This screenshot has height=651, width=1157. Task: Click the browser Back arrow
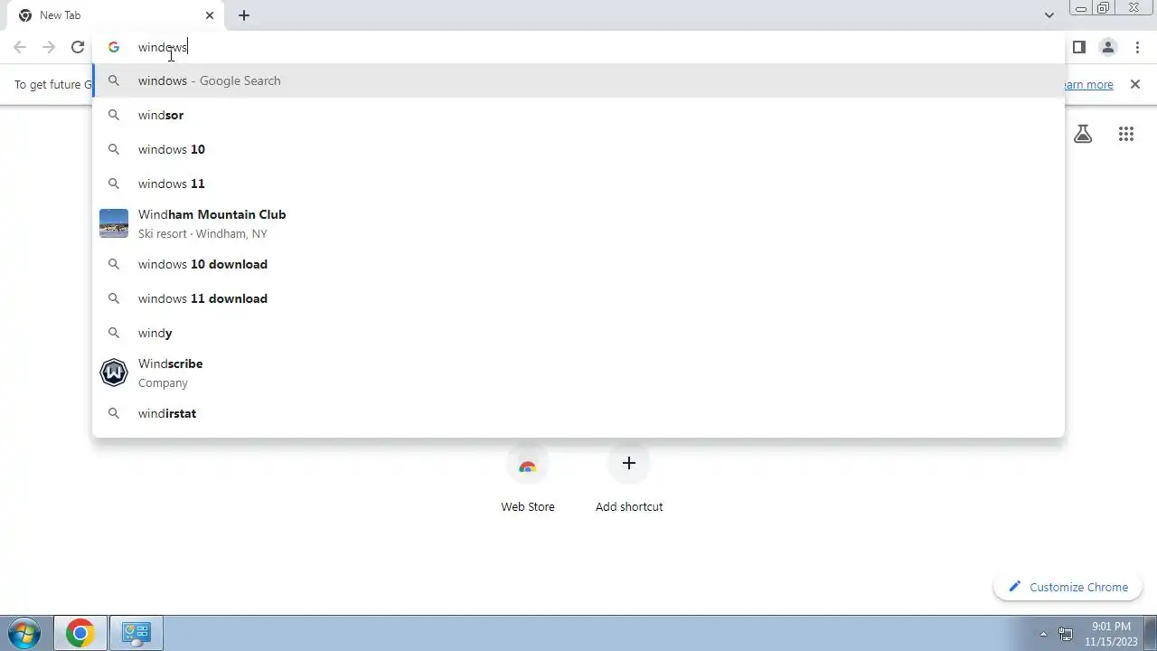point(20,47)
